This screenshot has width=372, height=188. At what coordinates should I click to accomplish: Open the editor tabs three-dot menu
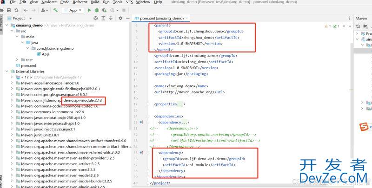[x=350, y=18]
